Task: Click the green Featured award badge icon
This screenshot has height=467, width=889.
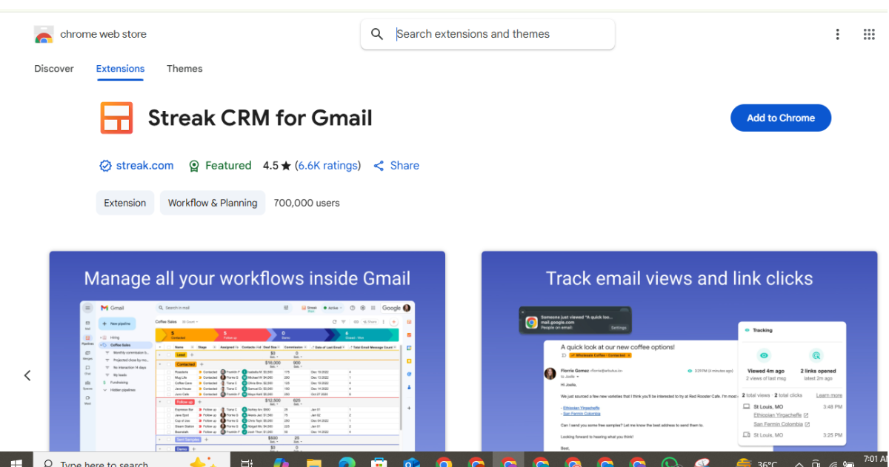Action: [x=194, y=166]
